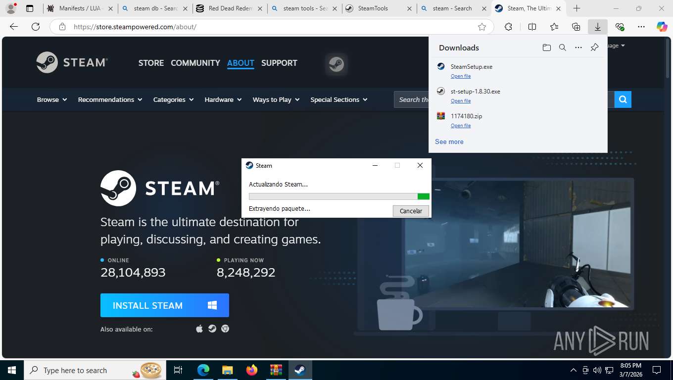Open the SUPPORT menu item
Viewport: 673px width, 380px height.
pos(279,63)
